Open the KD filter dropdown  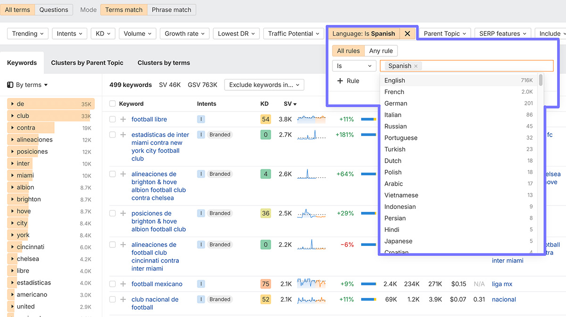pos(103,33)
